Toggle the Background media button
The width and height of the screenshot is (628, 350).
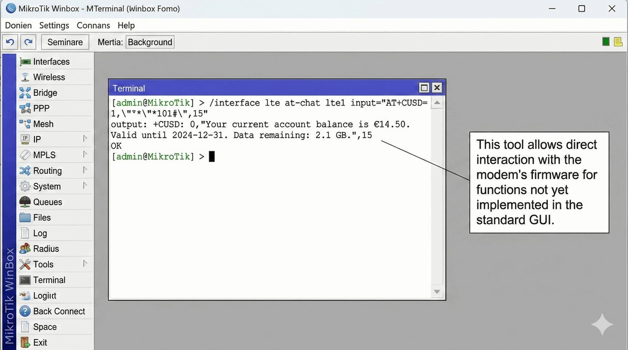pyautogui.click(x=150, y=42)
